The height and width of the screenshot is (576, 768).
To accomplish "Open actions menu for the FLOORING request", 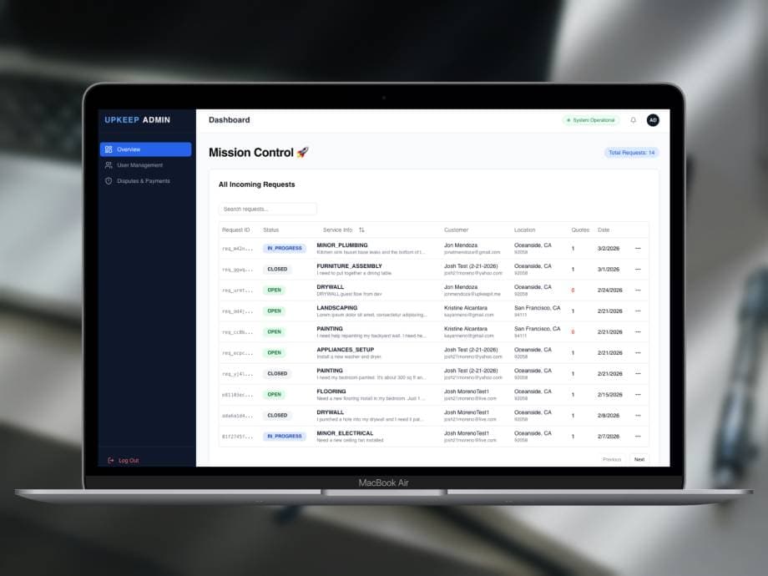I will click(638, 394).
